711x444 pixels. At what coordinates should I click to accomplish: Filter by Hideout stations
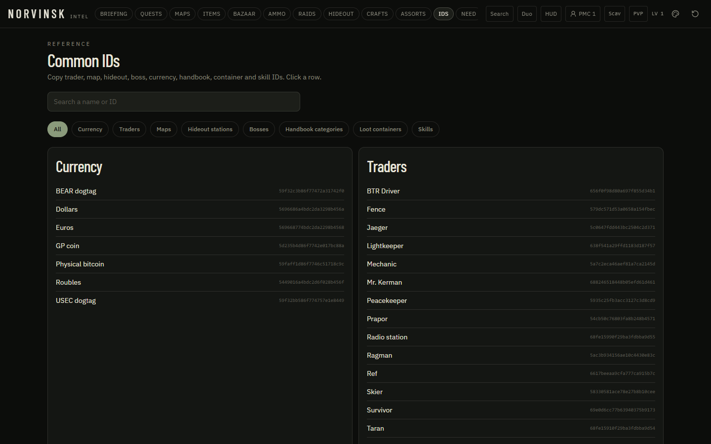point(210,129)
